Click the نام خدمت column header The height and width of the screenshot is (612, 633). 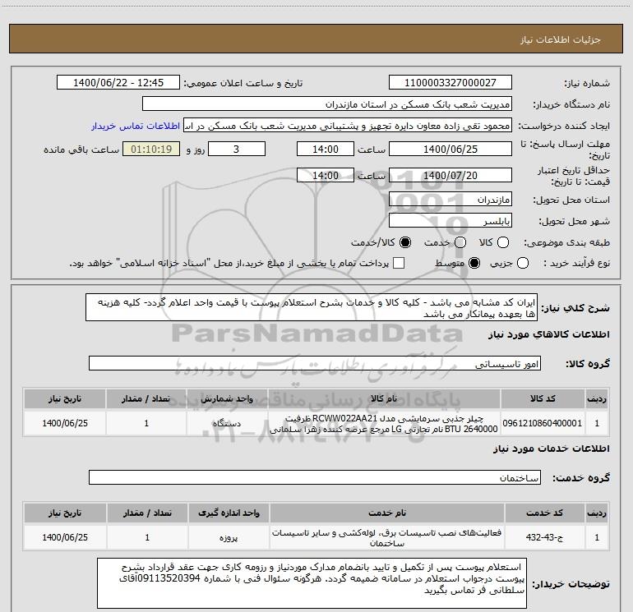pos(386,513)
